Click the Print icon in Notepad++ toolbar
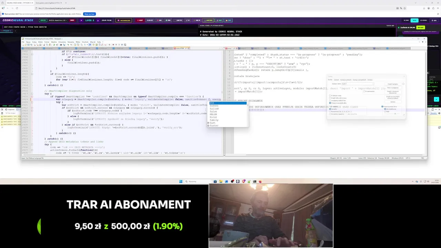The width and height of the screenshot is (441, 248). click(40, 45)
